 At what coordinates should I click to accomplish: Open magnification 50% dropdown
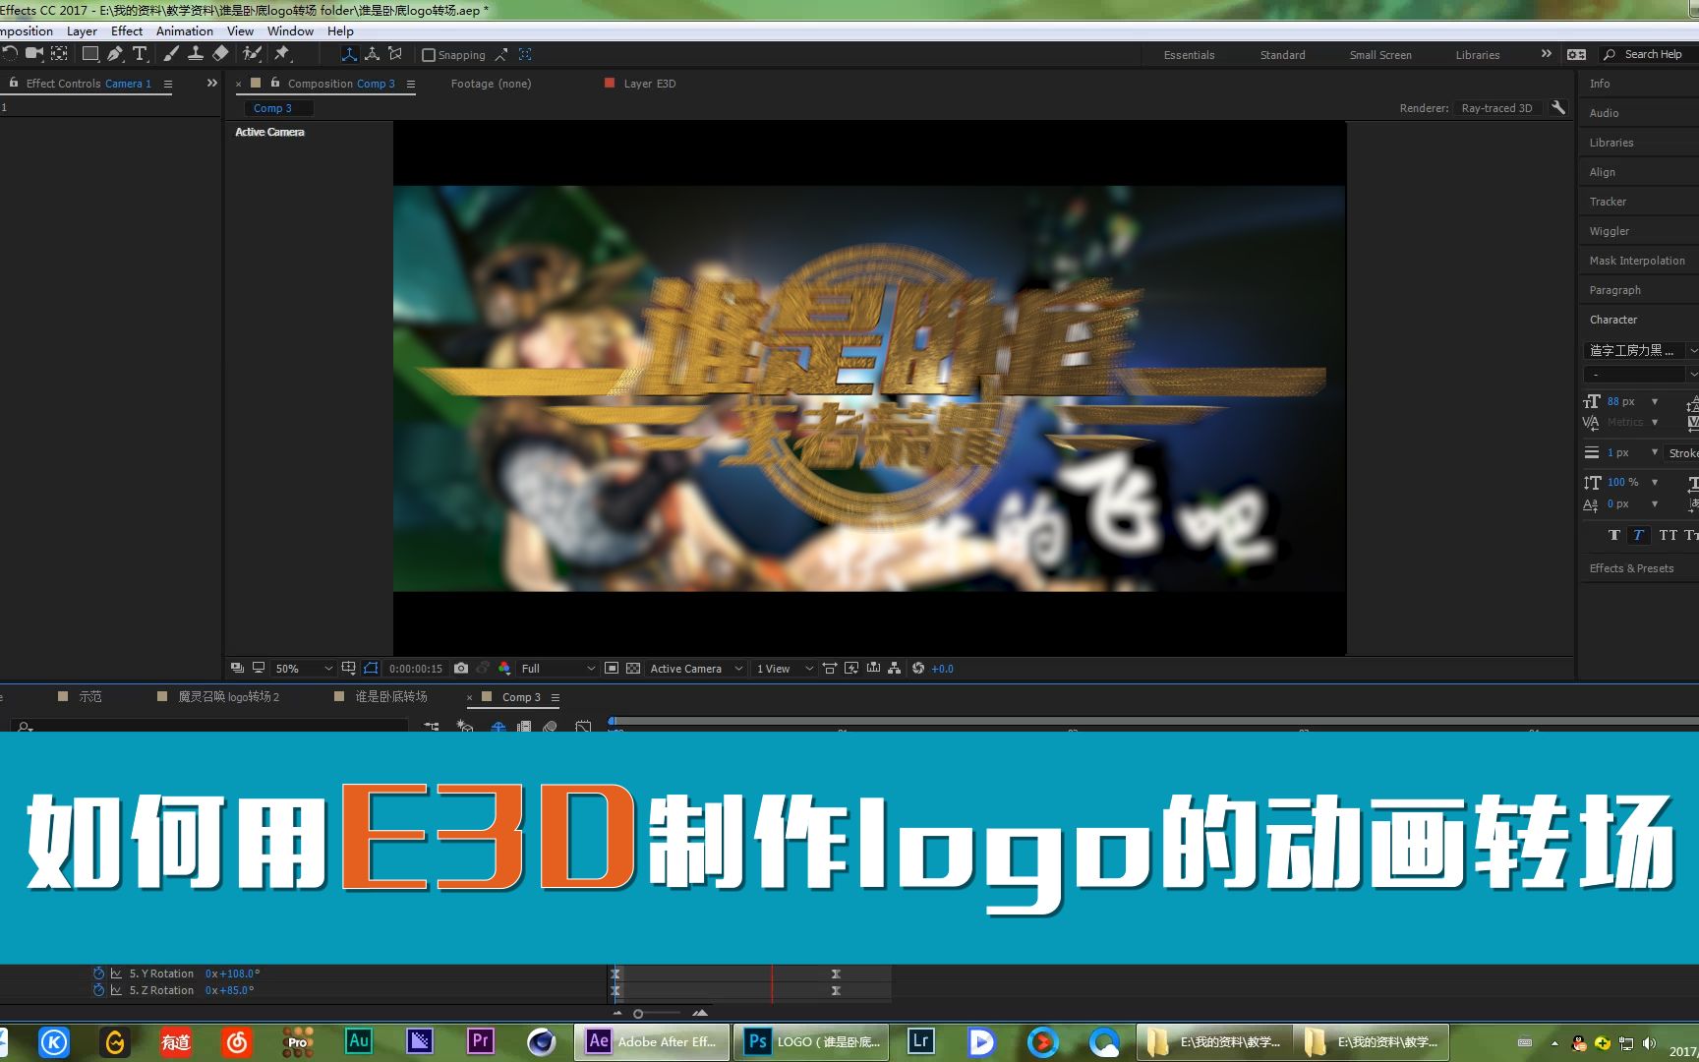[x=304, y=669]
